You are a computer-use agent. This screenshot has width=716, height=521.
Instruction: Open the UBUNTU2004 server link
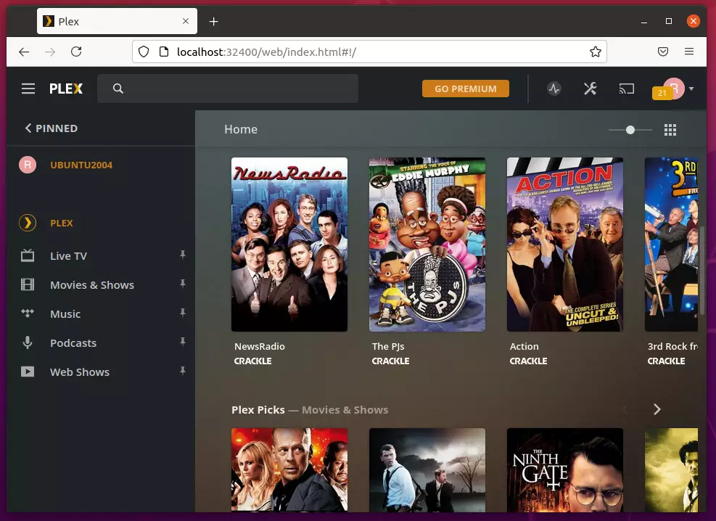click(x=81, y=165)
